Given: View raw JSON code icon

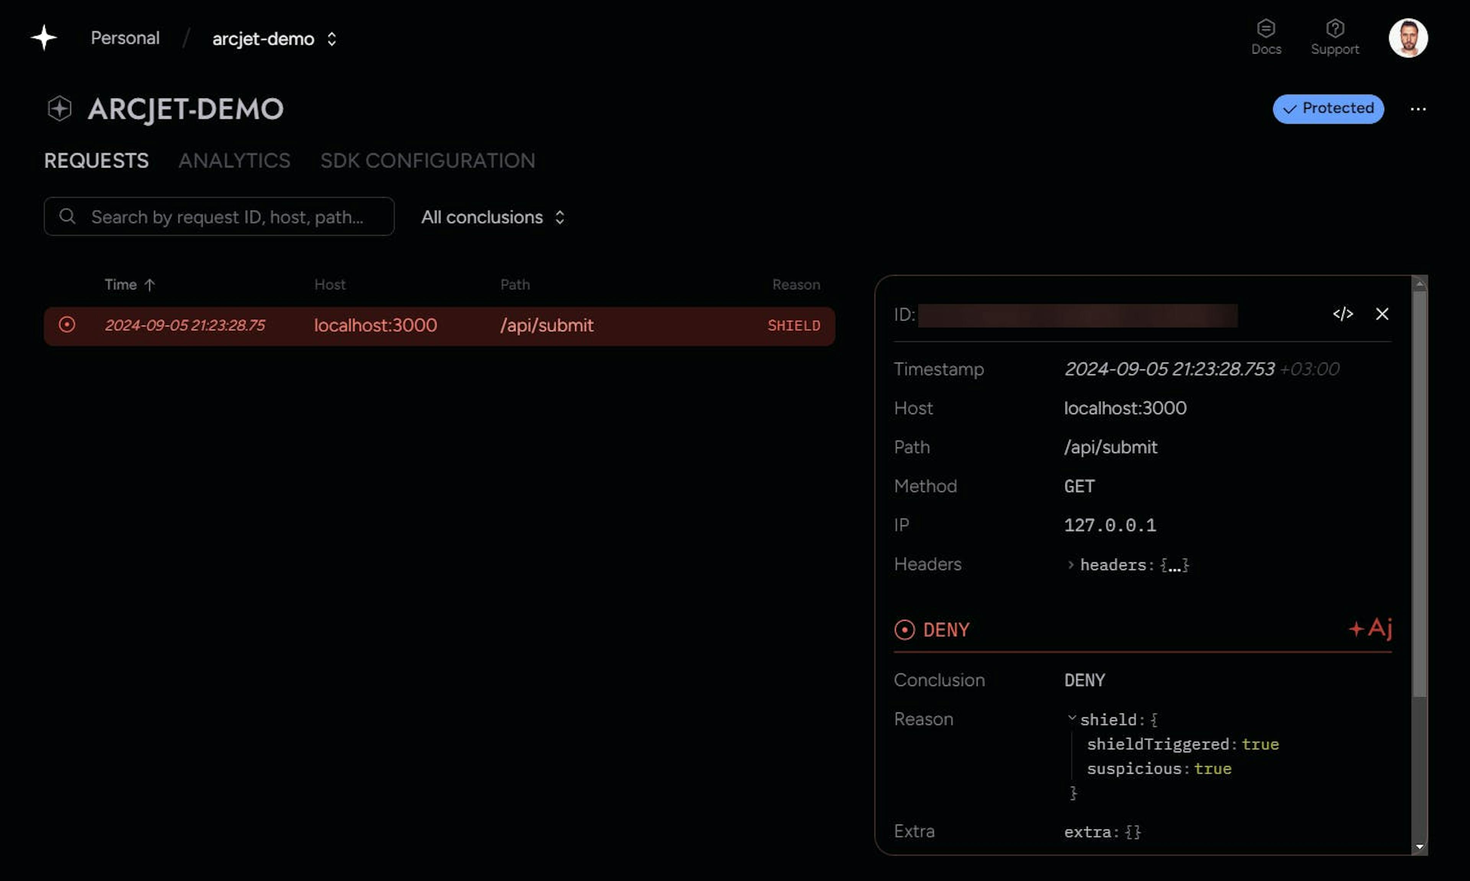Looking at the screenshot, I should (1343, 314).
